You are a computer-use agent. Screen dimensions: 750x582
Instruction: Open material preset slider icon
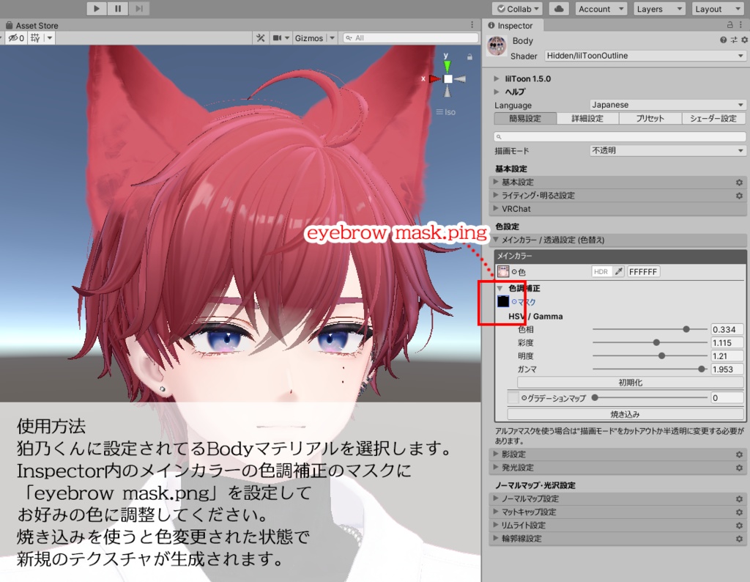click(x=734, y=40)
